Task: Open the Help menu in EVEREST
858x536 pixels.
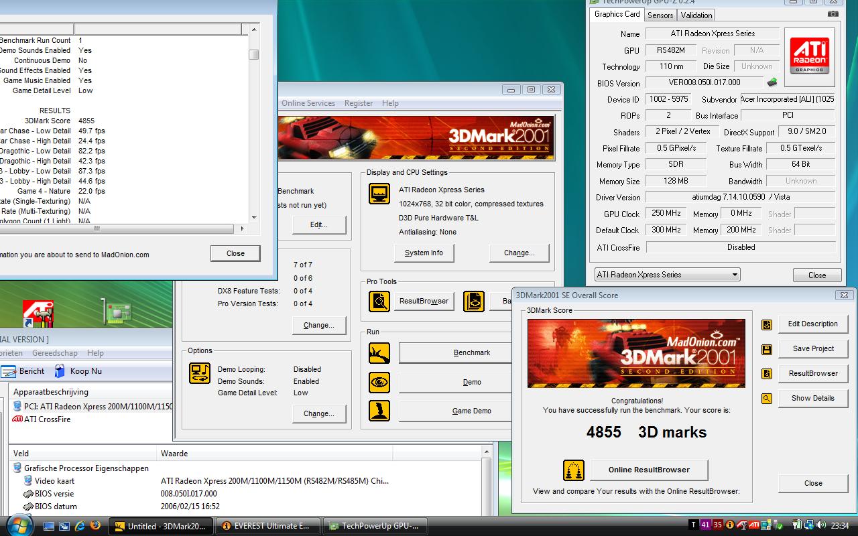Action: point(95,353)
